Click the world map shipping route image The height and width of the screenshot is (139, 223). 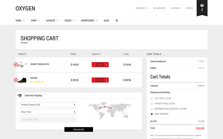(110, 111)
